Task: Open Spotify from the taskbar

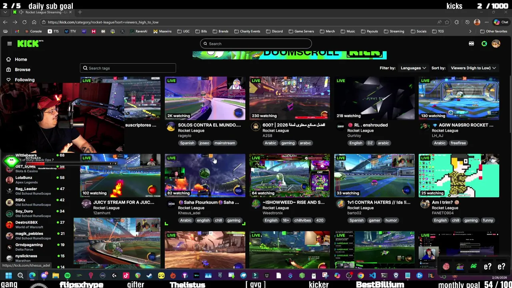Action: 67,275
